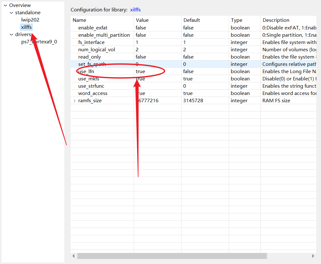321x264 pixels.
Task: Select the read_only row name
Action: coord(89,57)
